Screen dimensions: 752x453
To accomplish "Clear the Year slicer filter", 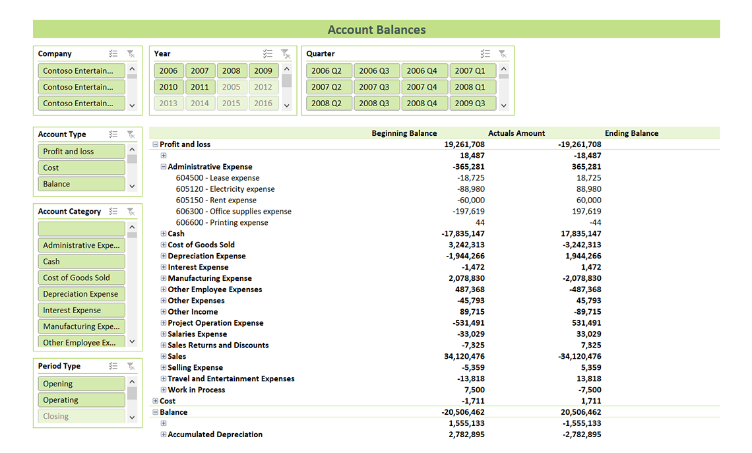I will 286,53.
